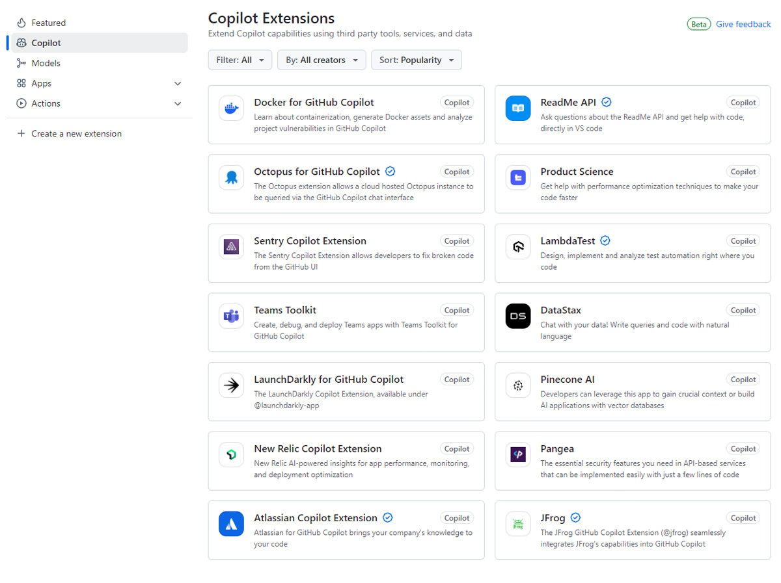781x583 pixels.
Task: Click the LaunchDarkly arrow logo
Action: (x=231, y=385)
